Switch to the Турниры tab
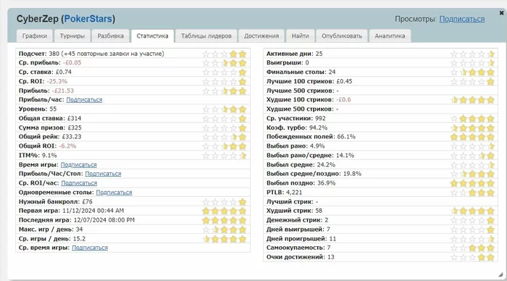 (x=72, y=36)
